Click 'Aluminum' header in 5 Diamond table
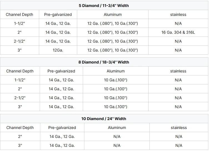This screenshot has width=210, height=151. pos(112,14)
